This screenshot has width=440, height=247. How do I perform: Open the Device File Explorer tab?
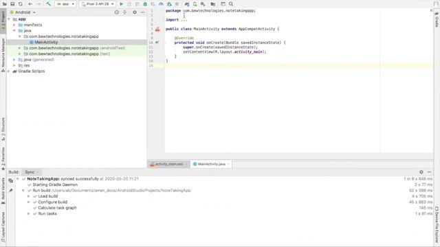click(x=437, y=224)
